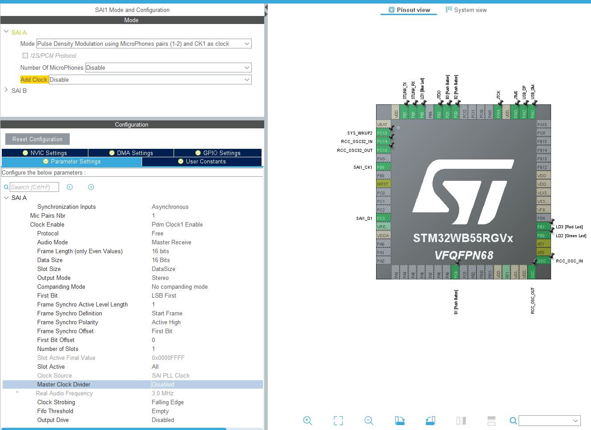
Task: Click the Output Mode 'Stereo' value
Action: (x=160, y=278)
